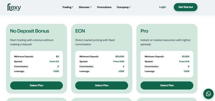This screenshot has width=215, height=101.
Task: Click the $10,000 minimum deposit value
Action: (x=120, y=56)
